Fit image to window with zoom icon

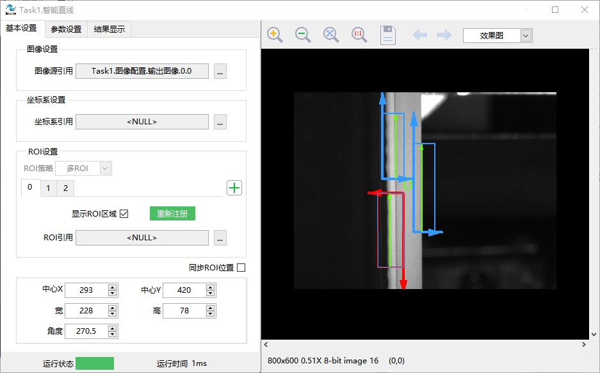[x=331, y=35]
